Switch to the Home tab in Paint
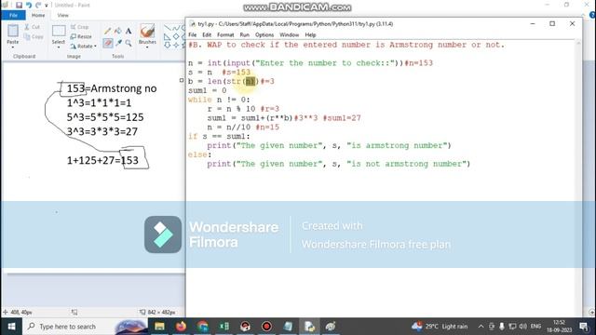The height and width of the screenshot is (335, 596). point(38,15)
